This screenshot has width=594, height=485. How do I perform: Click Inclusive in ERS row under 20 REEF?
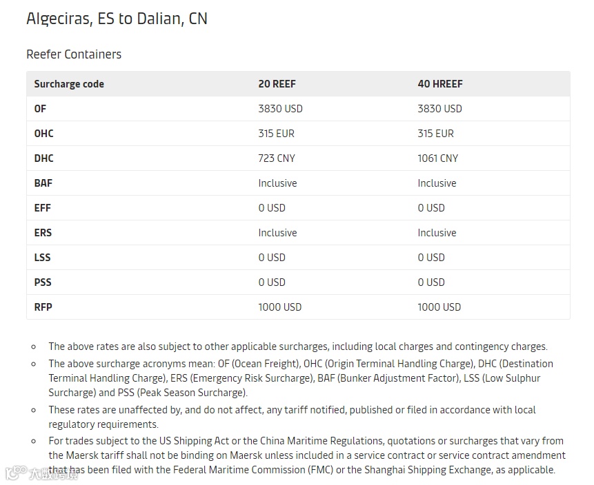[x=277, y=233]
